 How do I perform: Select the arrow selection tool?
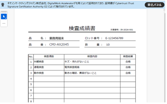[4, 16]
